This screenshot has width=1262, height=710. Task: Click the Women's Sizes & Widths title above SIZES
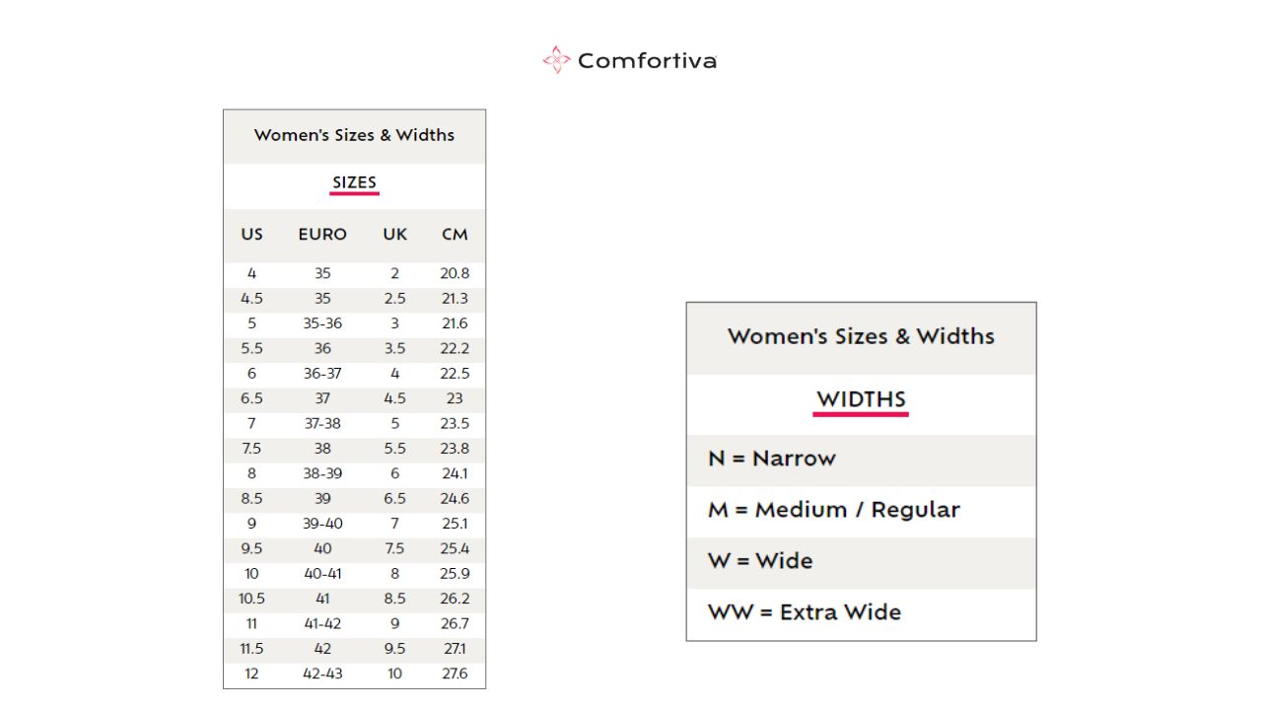coord(354,135)
